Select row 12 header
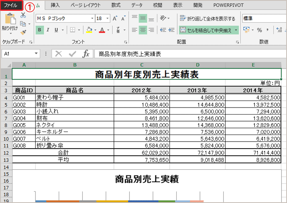The height and width of the screenshot is (203, 287). [x=6, y=153]
